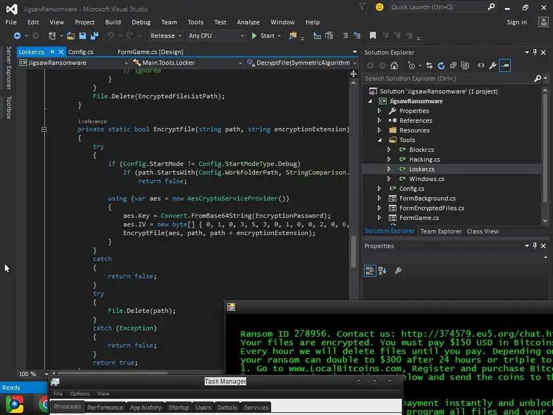Switch to the Config.cs editor tab

(81, 52)
